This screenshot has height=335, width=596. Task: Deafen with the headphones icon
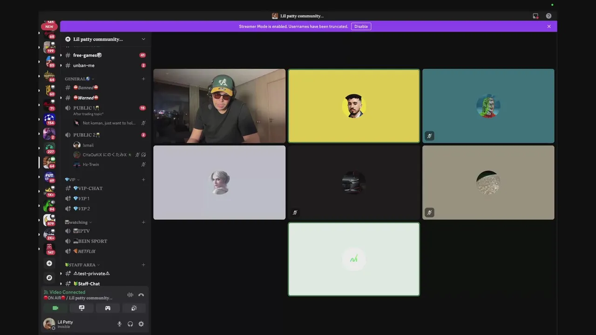click(x=130, y=324)
